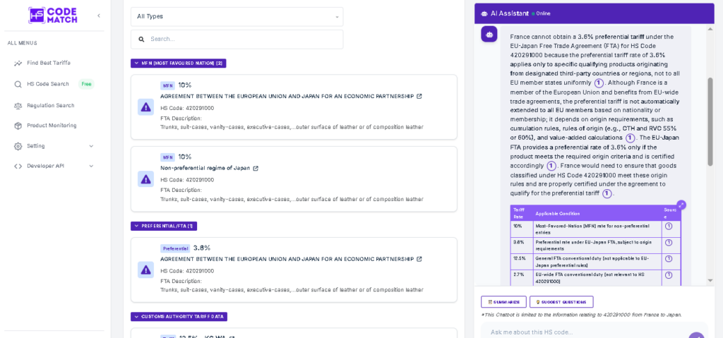Click the chat panel vertical scrollbar
723x338 pixels.
point(711,121)
